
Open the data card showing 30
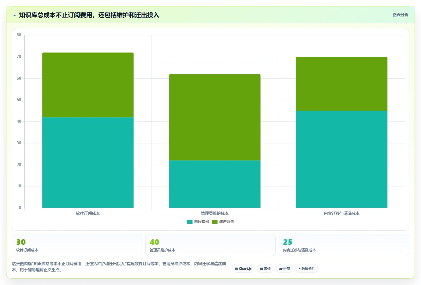pyautogui.click(x=77, y=245)
